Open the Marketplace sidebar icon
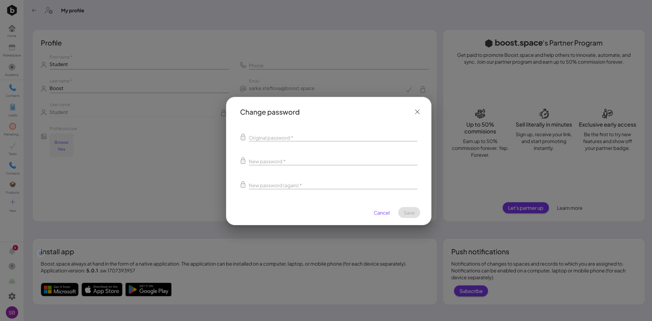 click(12, 50)
